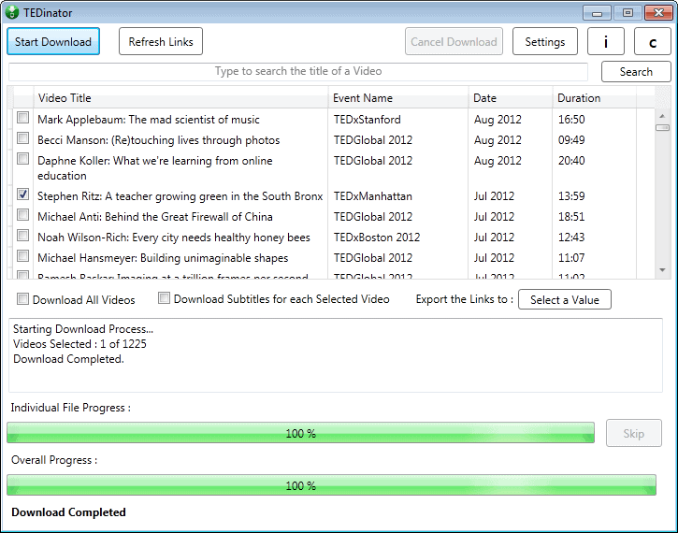
Task: Minimize the TEDinator window
Action: click(597, 13)
